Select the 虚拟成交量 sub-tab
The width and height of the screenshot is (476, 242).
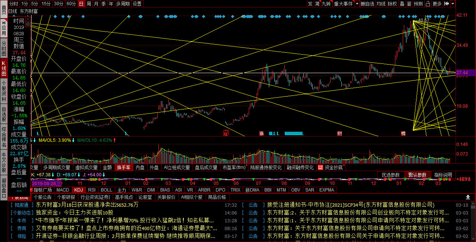click(x=86, y=167)
